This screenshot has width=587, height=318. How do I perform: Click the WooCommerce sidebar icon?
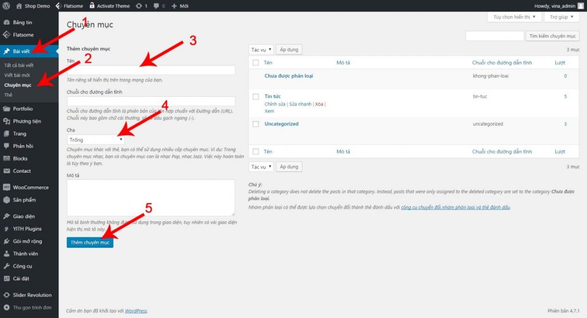[6, 187]
